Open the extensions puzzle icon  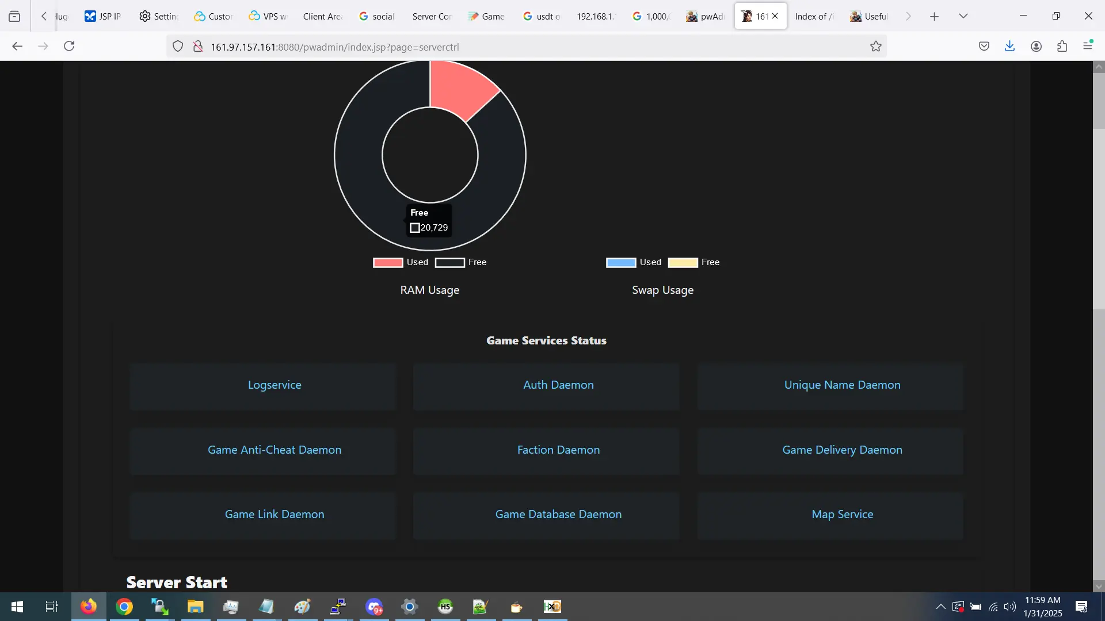[1062, 47]
